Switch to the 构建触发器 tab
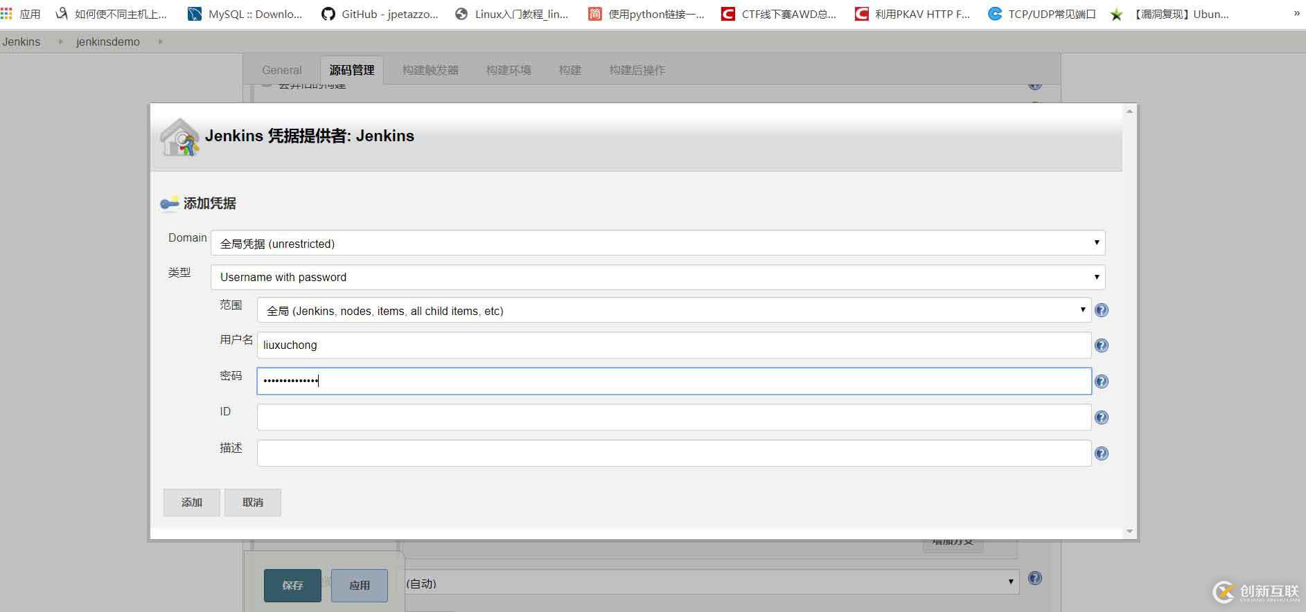 coord(430,70)
